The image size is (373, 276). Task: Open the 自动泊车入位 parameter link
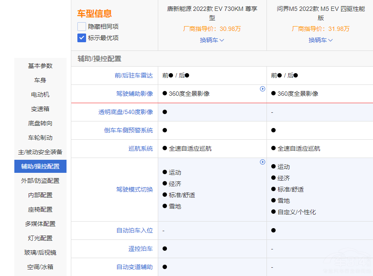pos(134,230)
